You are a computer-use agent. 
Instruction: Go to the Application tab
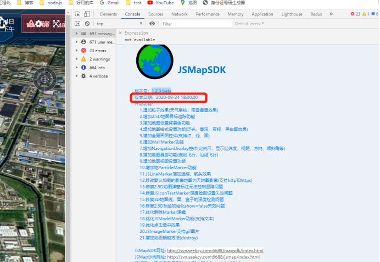(x=262, y=14)
